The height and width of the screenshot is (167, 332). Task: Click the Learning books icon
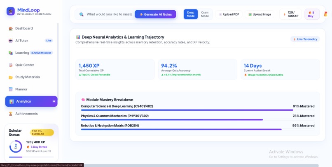[x=11, y=53]
